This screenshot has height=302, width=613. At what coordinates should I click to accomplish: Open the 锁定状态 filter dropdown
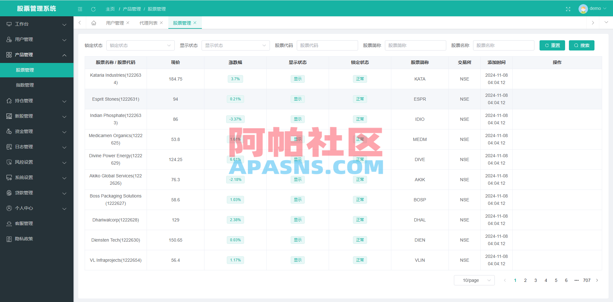pyautogui.click(x=141, y=45)
